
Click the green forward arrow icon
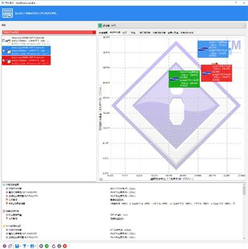pyautogui.click(x=46, y=246)
